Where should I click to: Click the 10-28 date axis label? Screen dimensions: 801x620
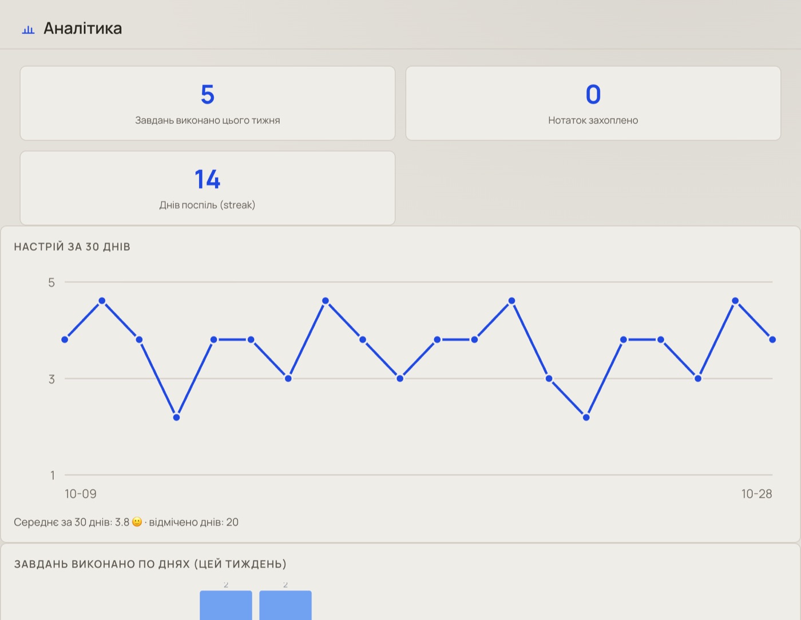(x=756, y=494)
